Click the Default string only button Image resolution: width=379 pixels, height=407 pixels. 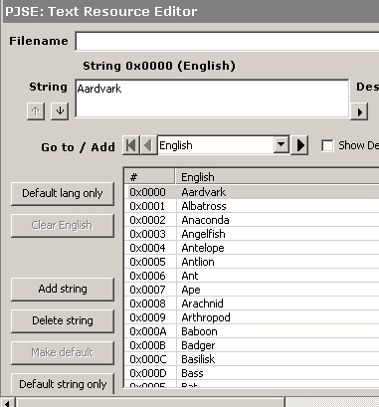(x=63, y=384)
